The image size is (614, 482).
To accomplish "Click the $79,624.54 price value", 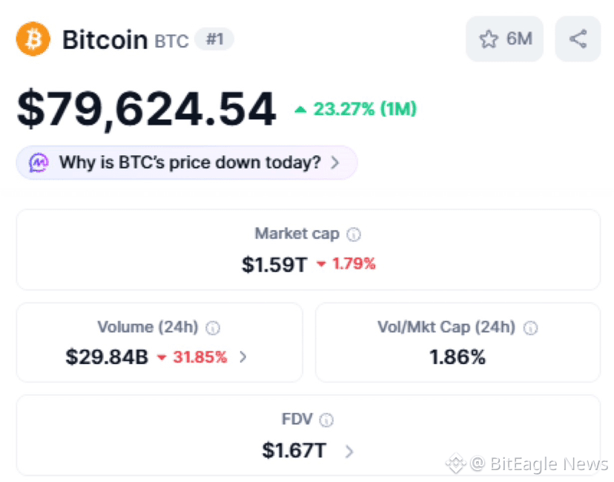I will tap(146, 108).
